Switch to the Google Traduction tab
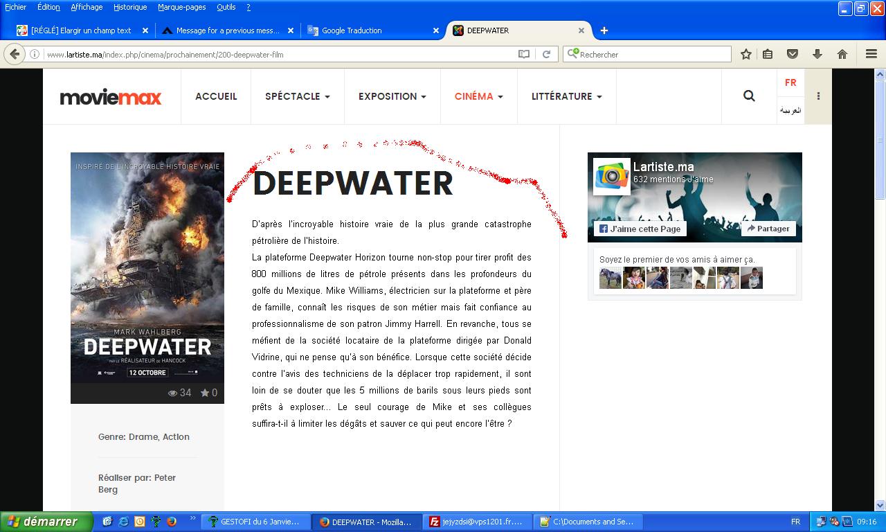Screen dimensions: 886x532 pos(372,30)
